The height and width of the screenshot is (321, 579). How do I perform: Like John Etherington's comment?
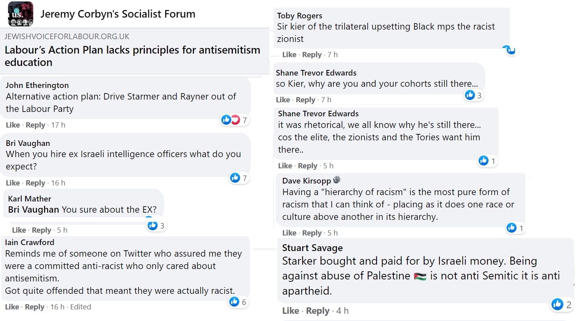tap(13, 125)
